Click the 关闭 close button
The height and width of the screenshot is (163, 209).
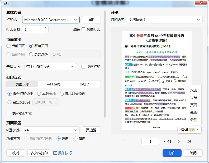tap(193, 153)
